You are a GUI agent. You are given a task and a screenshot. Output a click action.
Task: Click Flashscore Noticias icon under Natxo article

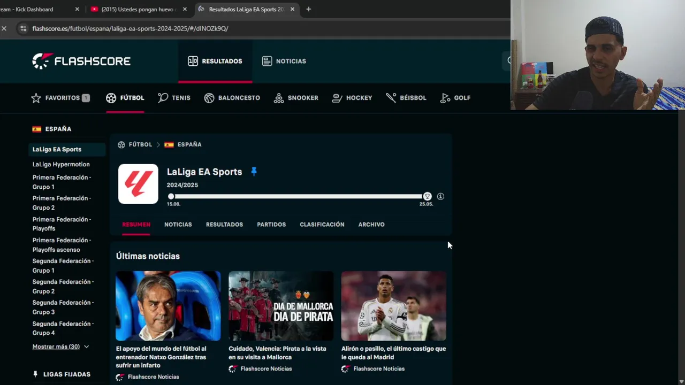tap(120, 377)
